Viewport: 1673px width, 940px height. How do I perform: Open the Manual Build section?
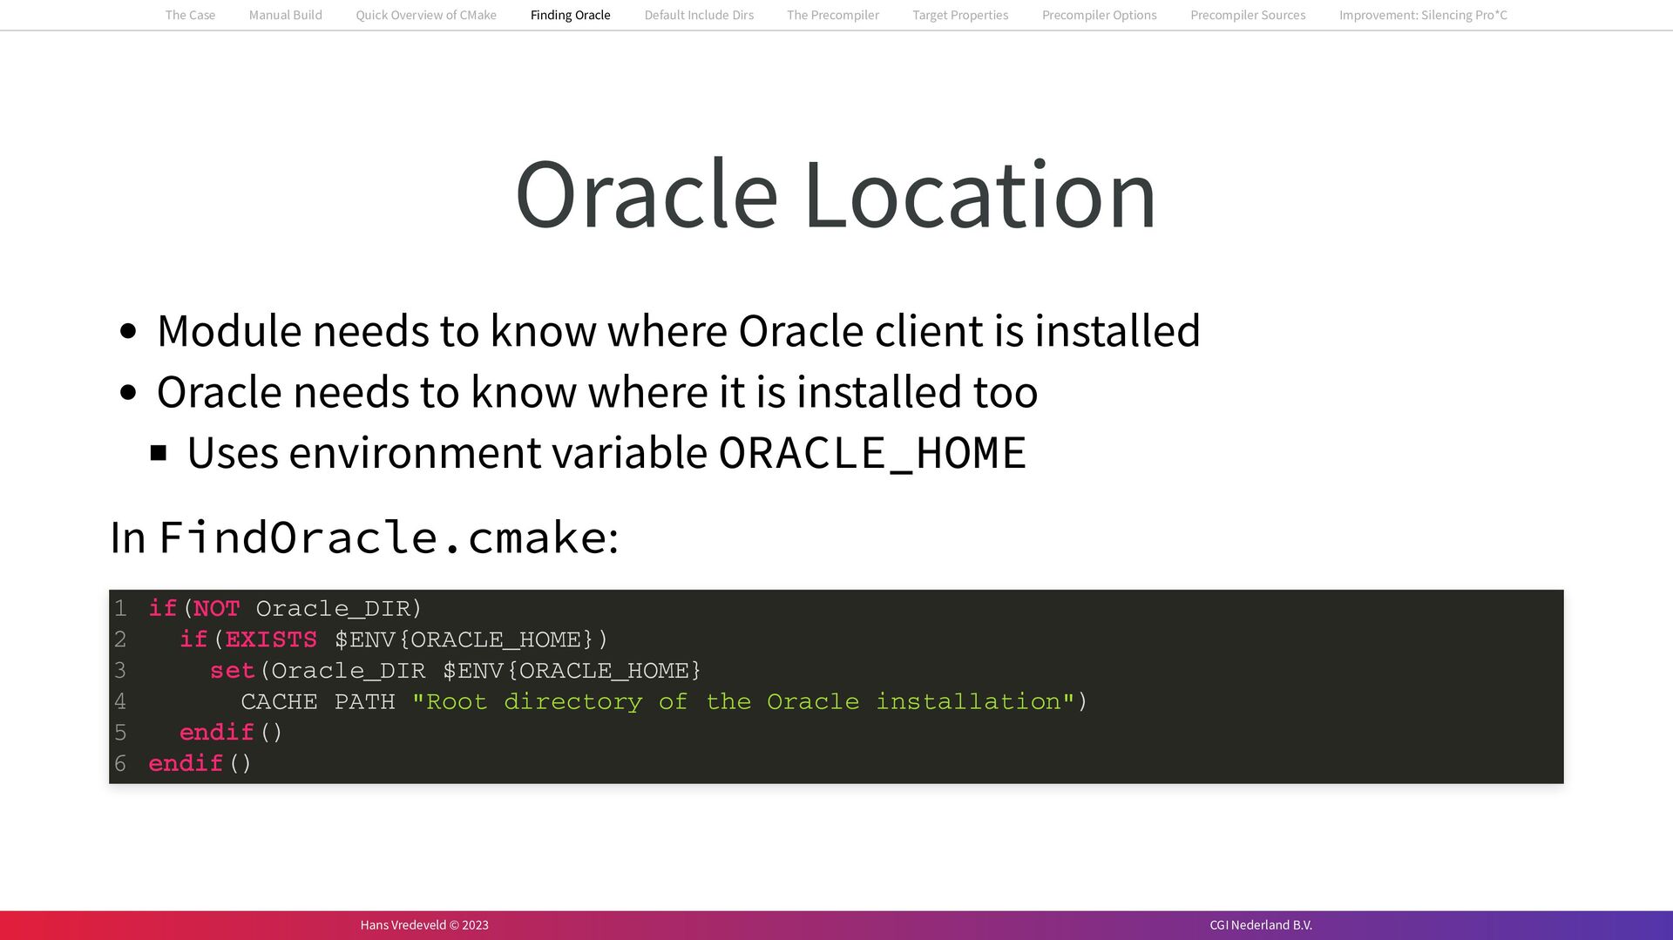[285, 15]
